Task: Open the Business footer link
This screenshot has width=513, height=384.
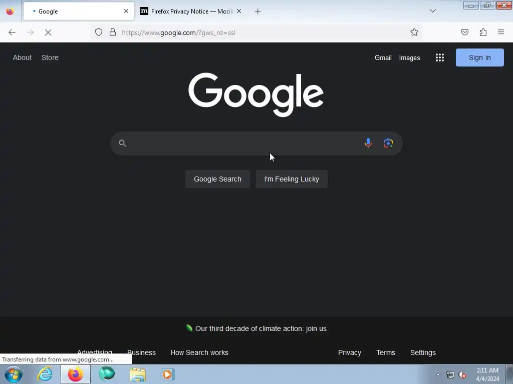Action: (x=141, y=352)
